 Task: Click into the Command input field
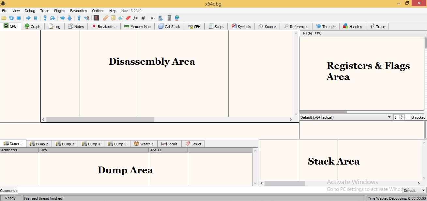pyautogui.click(x=210, y=190)
